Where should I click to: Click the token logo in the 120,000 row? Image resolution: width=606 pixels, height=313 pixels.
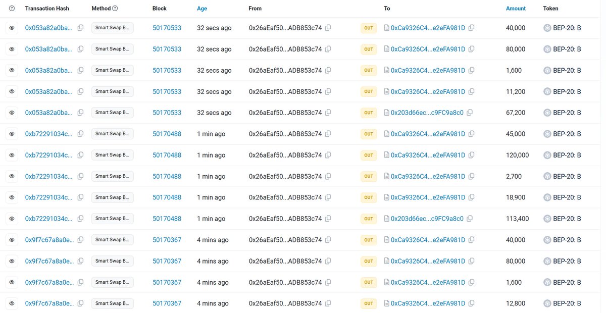[547, 155]
